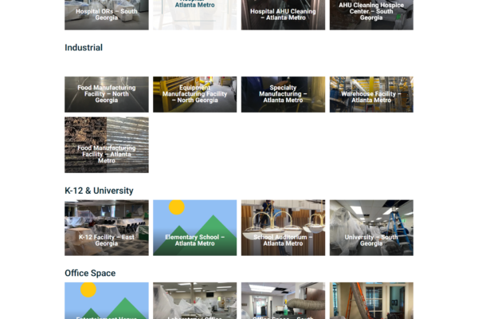Open Food Manufacturing Facility – North Georgia tile
The width and height of the screenshot is (478, 319).
[107, 94]
